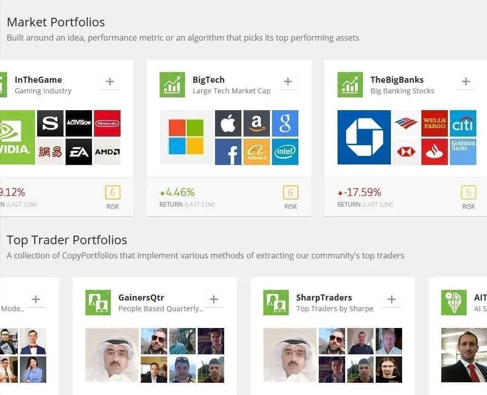Click the Apple logo in BigTech portfolio
Image resolution: width=487 pixels, height=395 pixels.
pyautogui.click(x=228, y=123)
